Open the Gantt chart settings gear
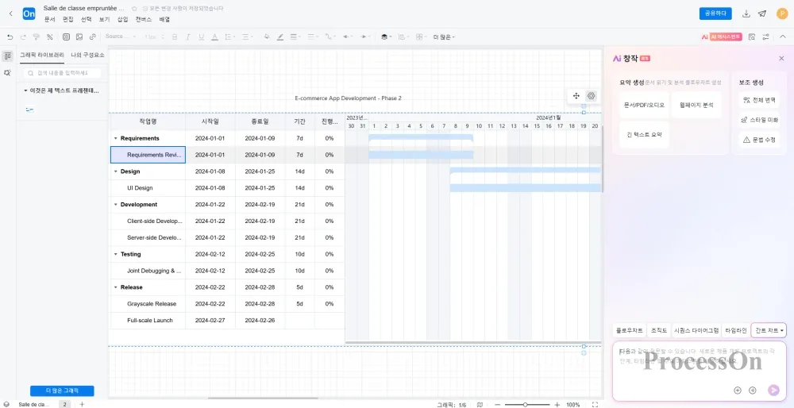This screenshot has width=794, height=408. coord(591,96)
